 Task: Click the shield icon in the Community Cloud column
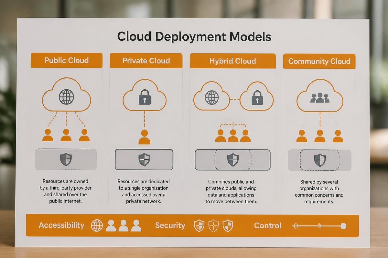tap(319, 160)
